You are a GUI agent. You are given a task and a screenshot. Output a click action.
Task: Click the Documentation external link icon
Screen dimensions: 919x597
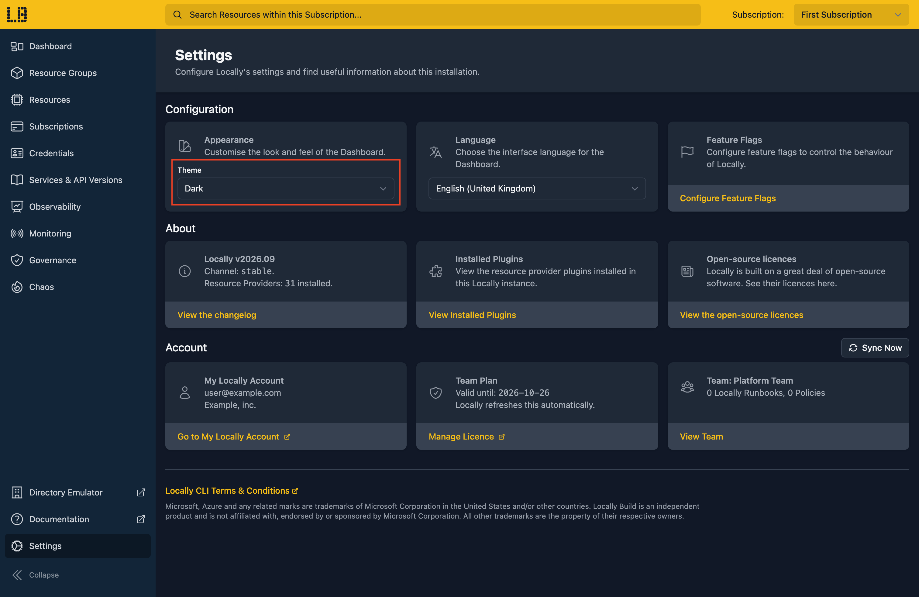click(x=141, y=519)
